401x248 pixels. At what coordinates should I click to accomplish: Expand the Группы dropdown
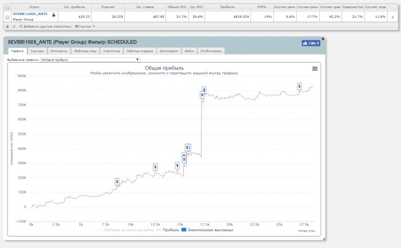coord(85,26)
